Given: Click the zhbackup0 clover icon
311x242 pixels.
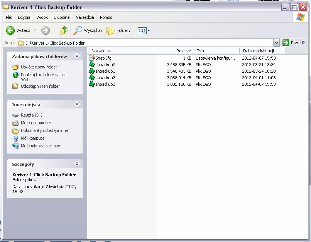Looking at the screenshot, I should (x=91, y=65).
